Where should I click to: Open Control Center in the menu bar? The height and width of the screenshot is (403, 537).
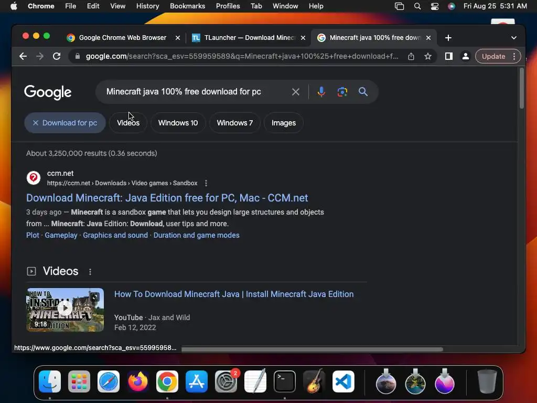point(435,6)
